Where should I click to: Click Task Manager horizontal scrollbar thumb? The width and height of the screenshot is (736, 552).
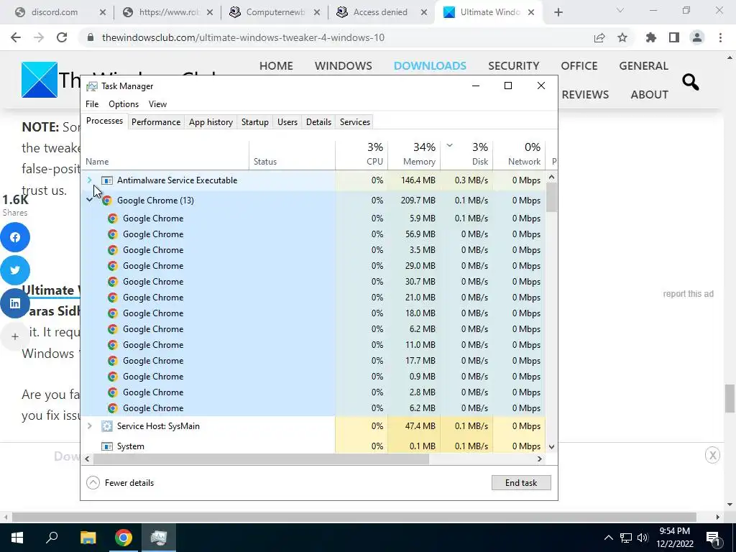(261, 459)
